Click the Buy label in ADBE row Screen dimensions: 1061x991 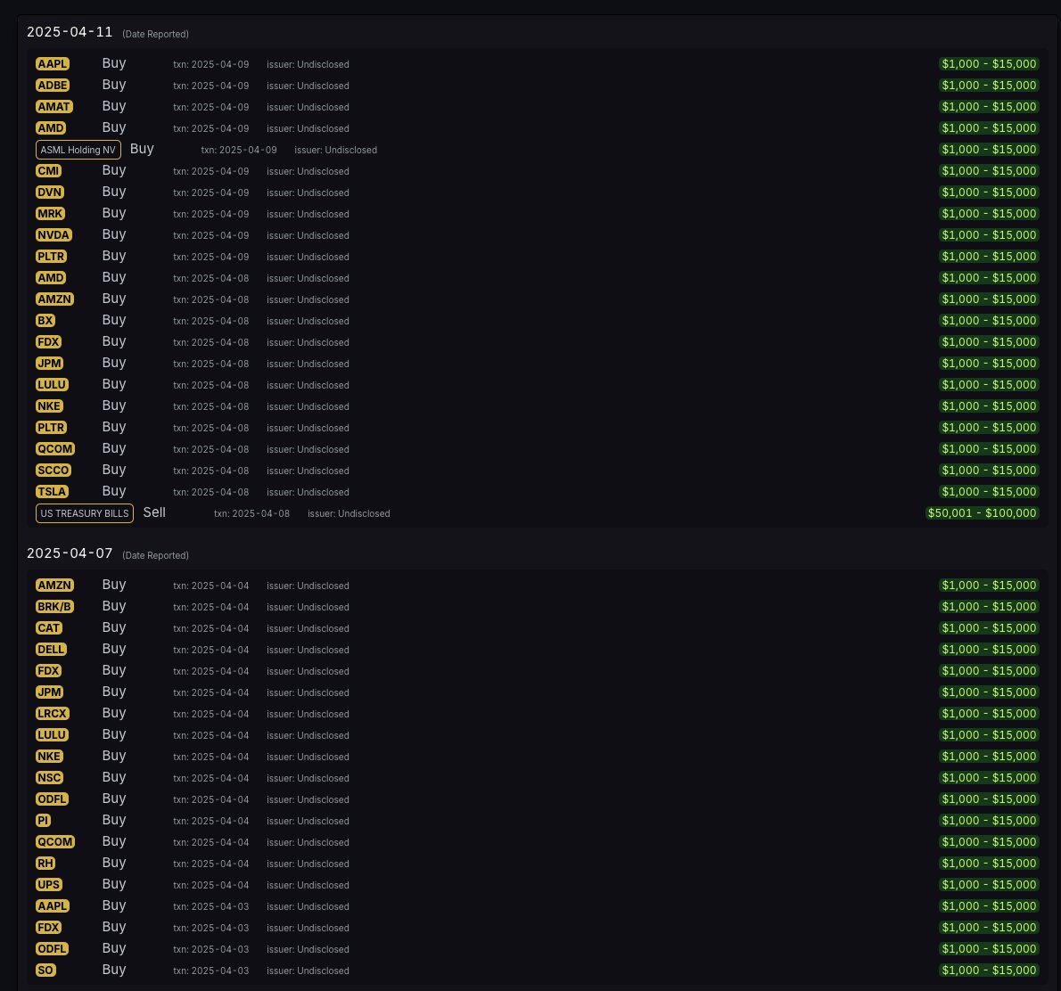114,85
